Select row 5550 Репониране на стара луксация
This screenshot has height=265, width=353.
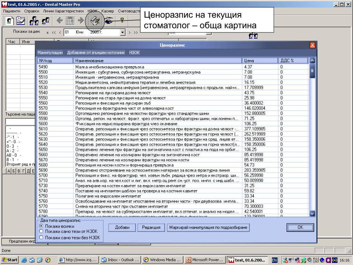[x=173, y=98]
